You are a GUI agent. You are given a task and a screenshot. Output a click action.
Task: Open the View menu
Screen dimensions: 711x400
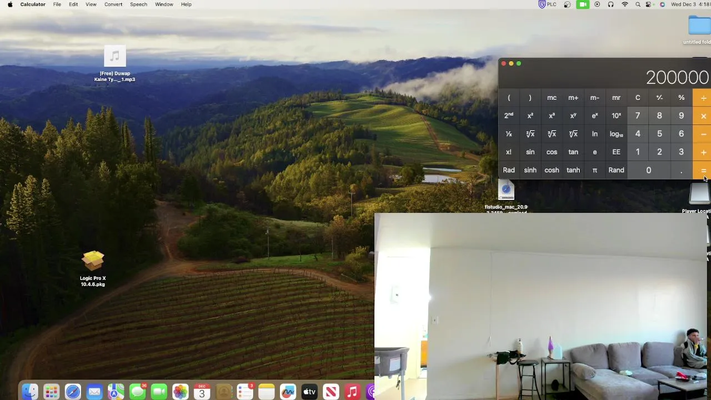(91, 4)
